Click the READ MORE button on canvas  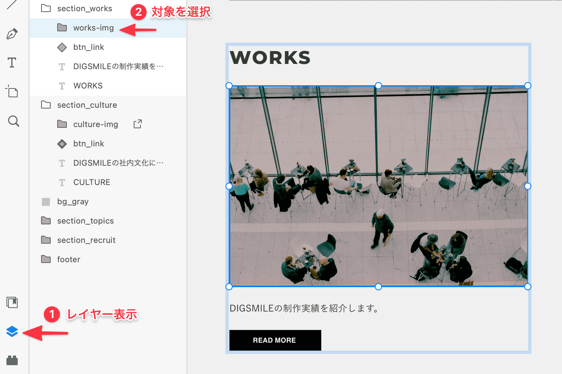[x=275, y=340]
